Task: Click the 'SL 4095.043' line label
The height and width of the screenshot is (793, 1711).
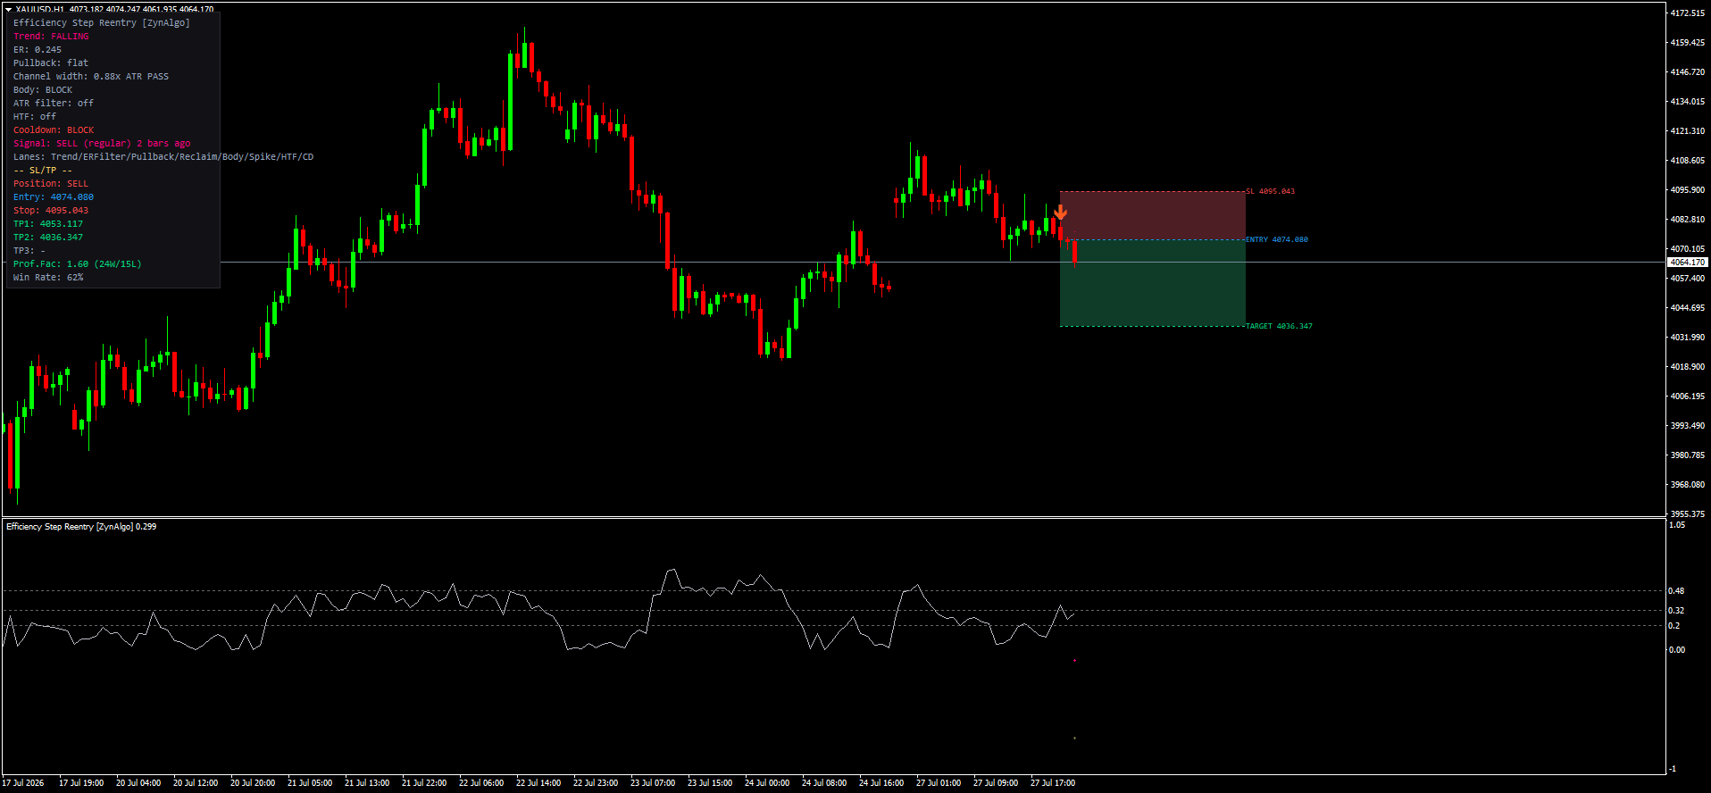Action: point(1270,191)
